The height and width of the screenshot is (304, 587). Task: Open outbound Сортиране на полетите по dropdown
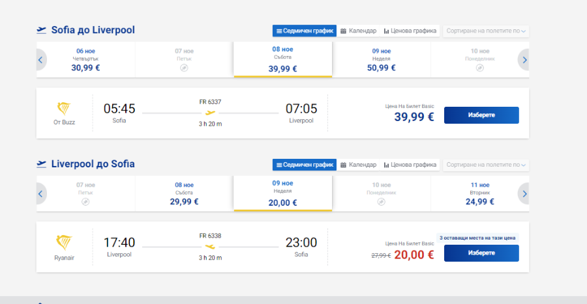pos(486,31)
